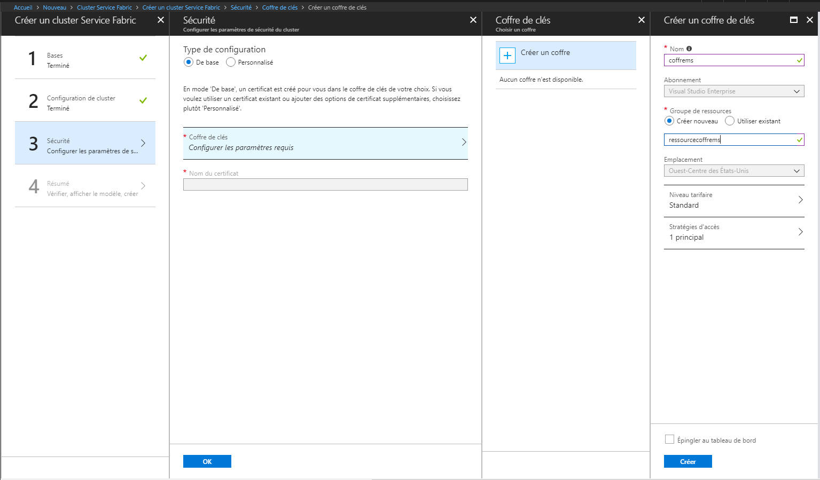
Task: Click the green checkmark of Configuration de cluster step
Action: coord(143,100)
